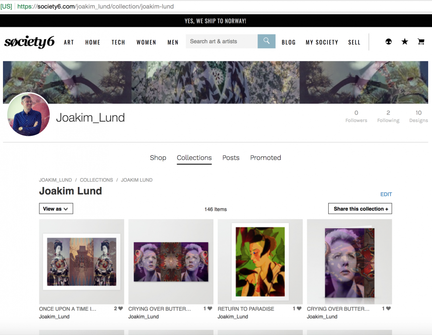The height and width of the screenshot is (335, 432).
Task: View the 10 Designs count
Action: [419, 116]
